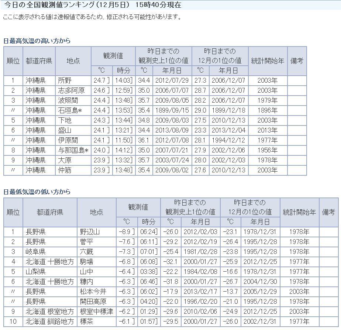This screenshot has width=341, height=330.
Task: Click 北海道 釧路地方 prefecture cell
Action: 50,322
